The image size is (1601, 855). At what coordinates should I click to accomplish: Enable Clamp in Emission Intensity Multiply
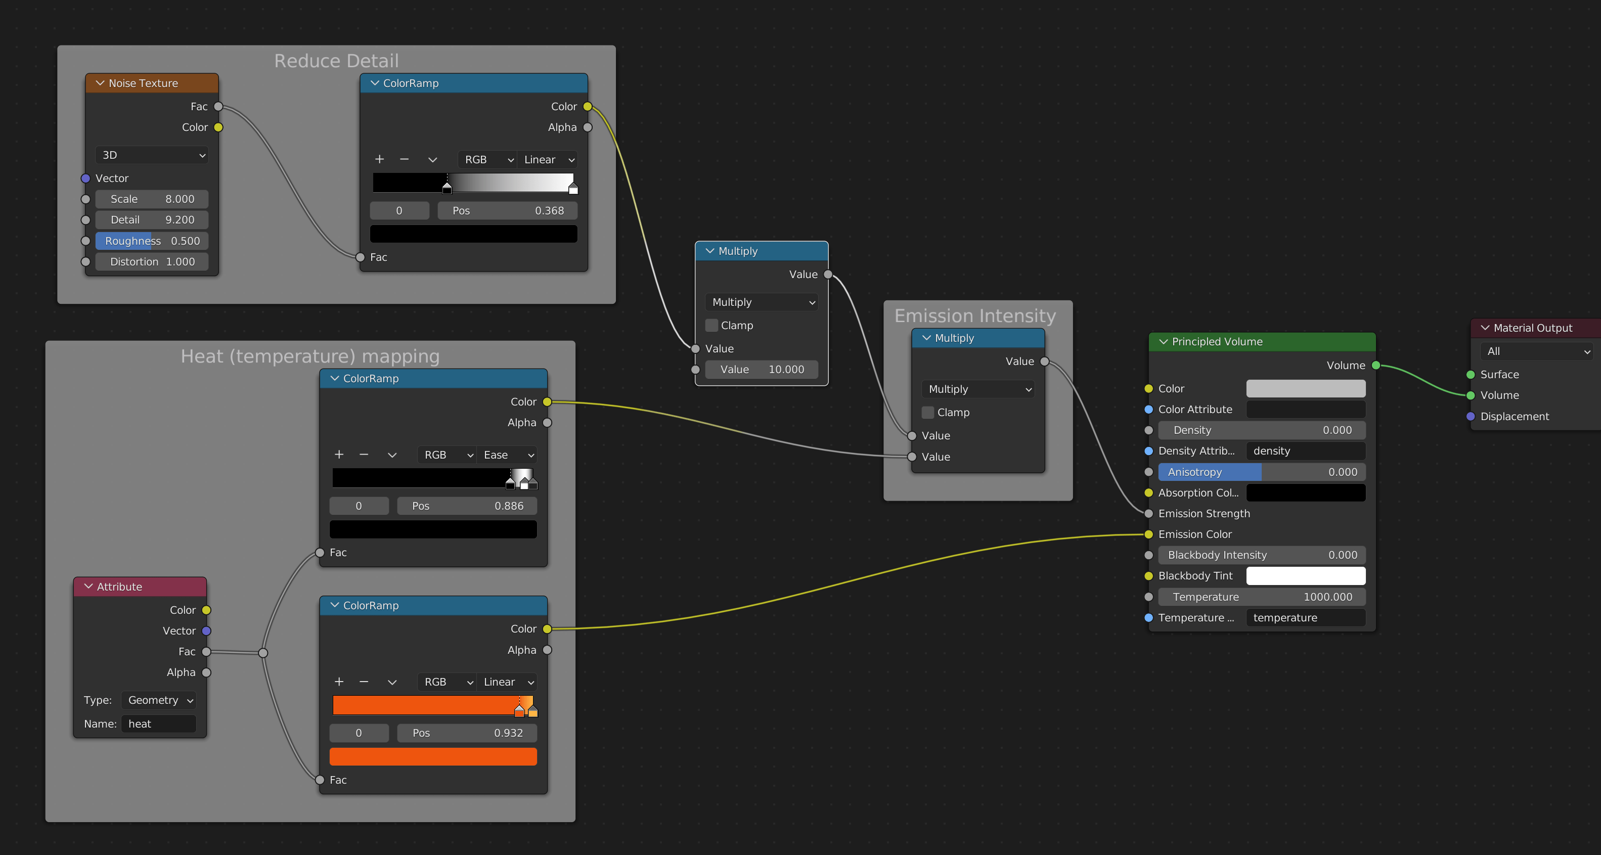(x=928, y=413)
